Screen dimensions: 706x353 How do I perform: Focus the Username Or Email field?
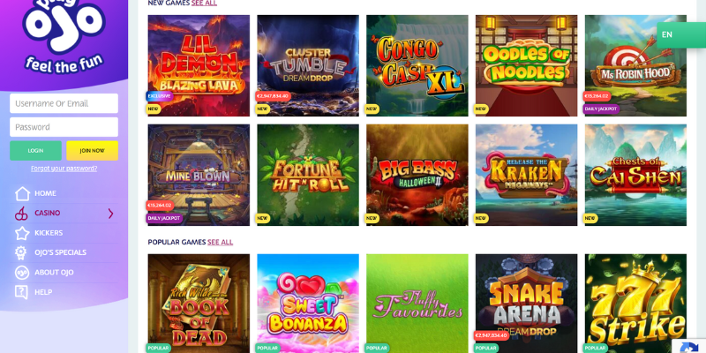click(x=64, y=103)
